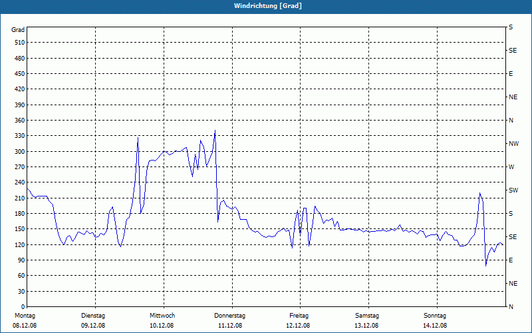The width and height of the screenshot is (532, 333).
Task: Select the 'E' compass label at the 450 gridline
Action: pyautogui.click(x=511, y=74)
